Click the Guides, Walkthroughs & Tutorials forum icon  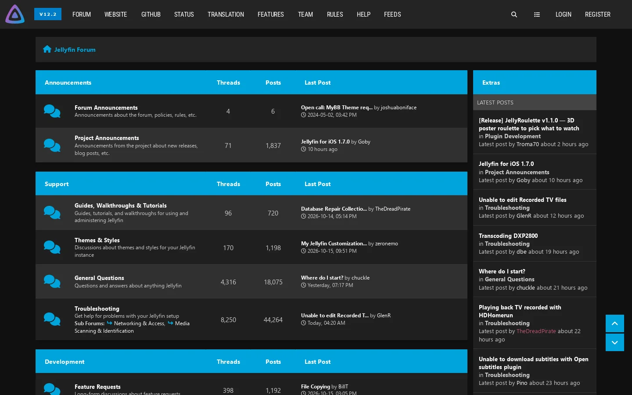pos(52,213)
